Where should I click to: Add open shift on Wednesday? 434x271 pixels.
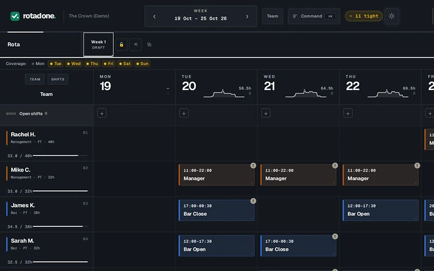(266, 113)
